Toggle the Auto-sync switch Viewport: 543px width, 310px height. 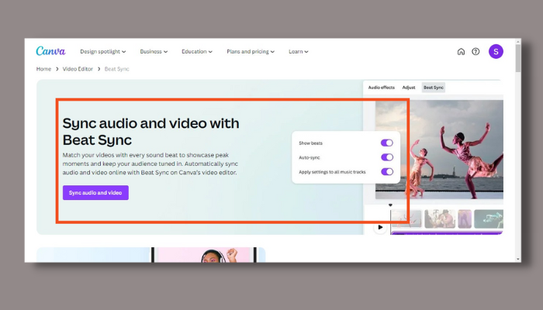pyautogui.click(x=387, y=157)
